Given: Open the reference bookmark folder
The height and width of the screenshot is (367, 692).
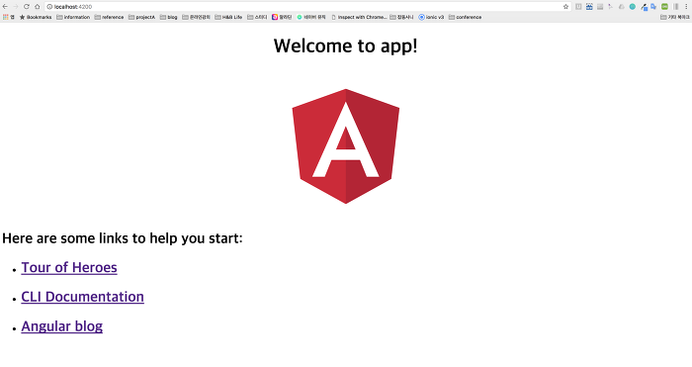Looking at the screenshot, I should (109, 17).
